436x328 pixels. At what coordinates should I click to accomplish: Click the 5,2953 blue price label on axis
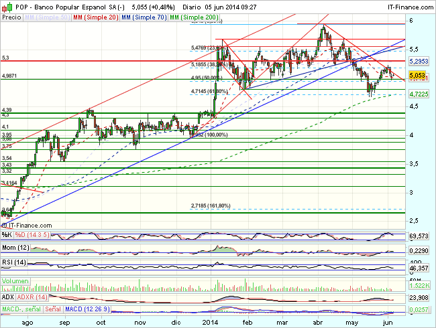coord(419,61)
